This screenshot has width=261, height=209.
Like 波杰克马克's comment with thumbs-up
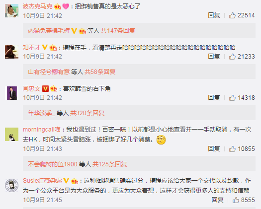pyautogui.click(x=232, y=15)
